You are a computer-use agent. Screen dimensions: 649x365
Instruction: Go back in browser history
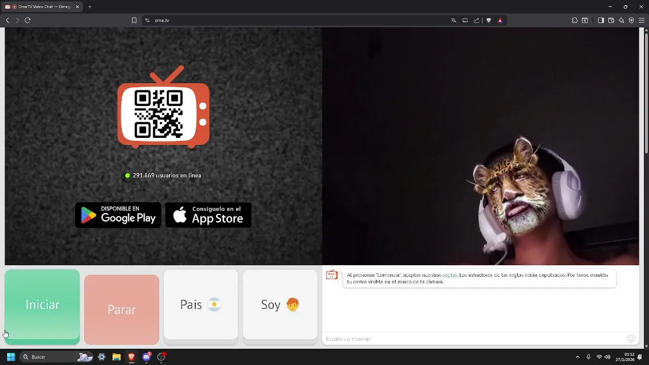[7, 20]
